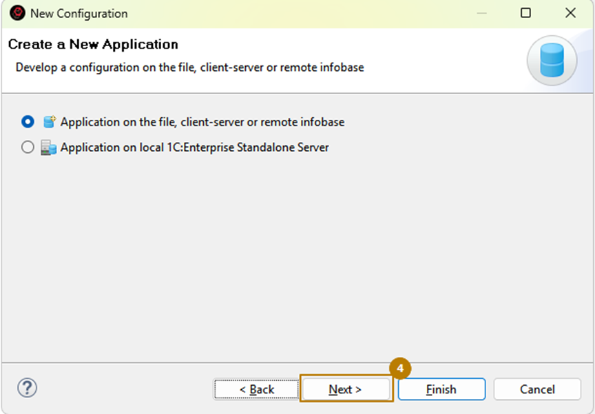Click the 'Develop a configuration' description text
595x414 pixels.
click(x=189, y=68)
